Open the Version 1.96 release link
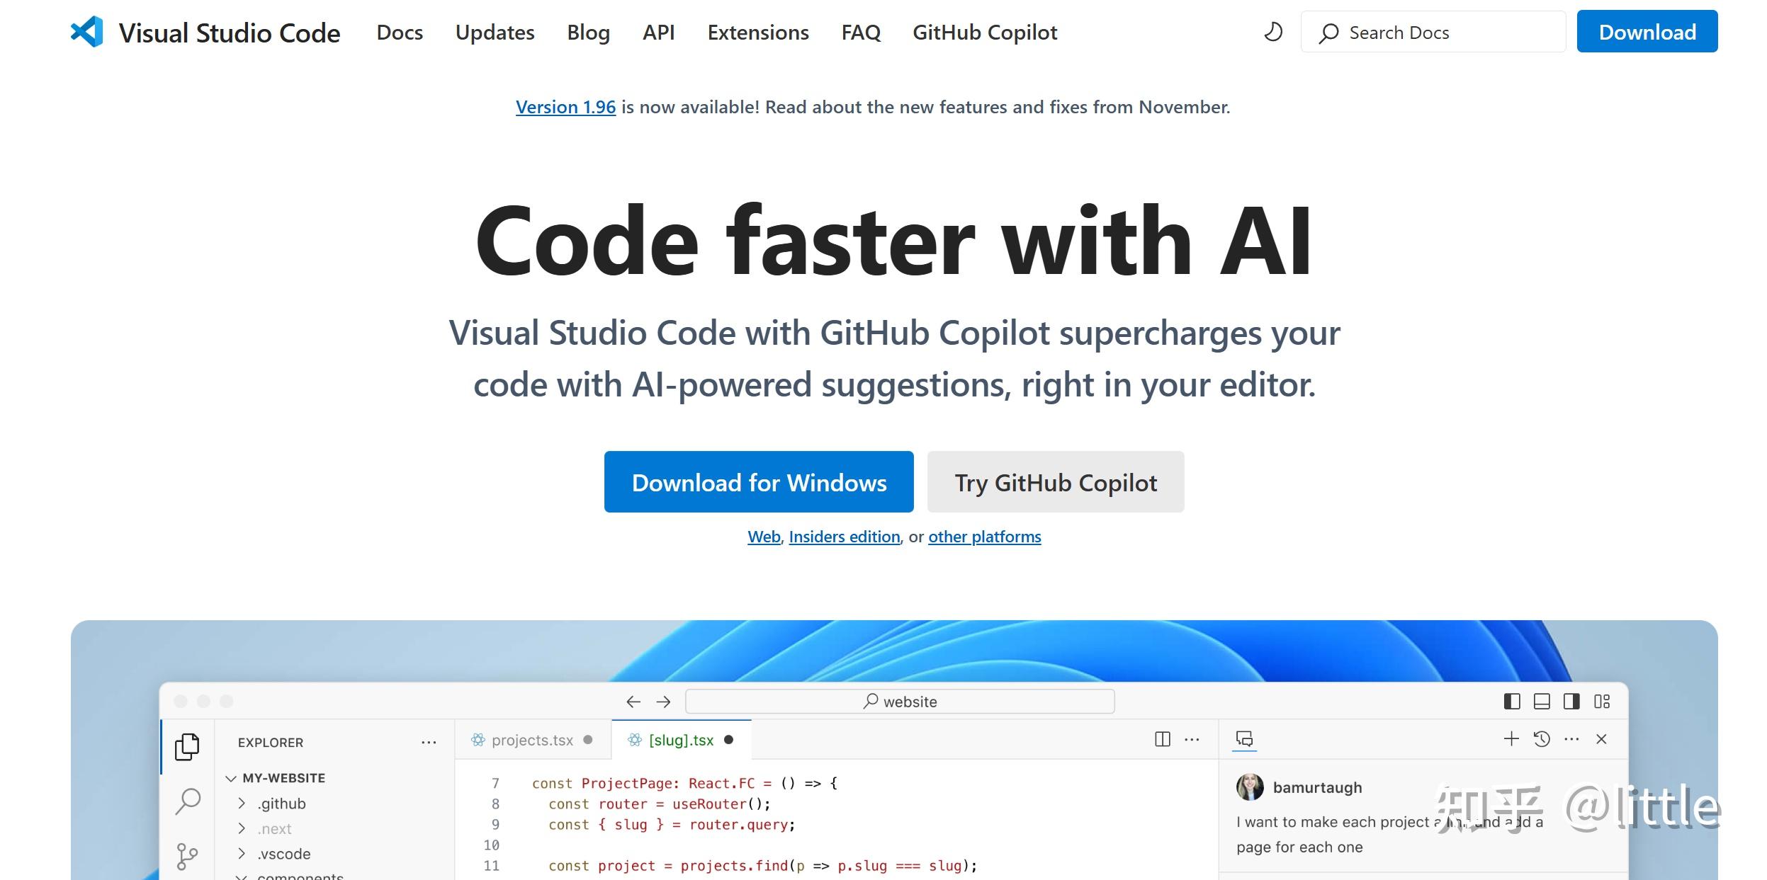 pyautogui.click(x=565, y=107)
